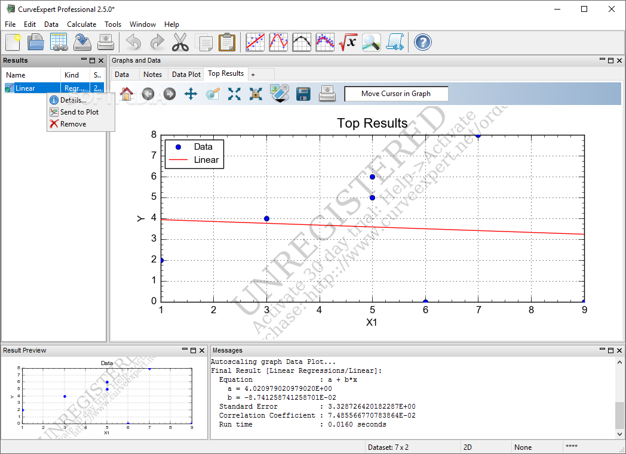Click the black curve interpolation icon
The image size is (626, 454).
point(302,42)
